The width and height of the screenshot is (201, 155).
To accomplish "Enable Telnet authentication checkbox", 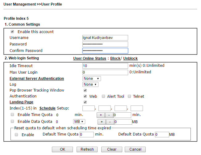I will [129, 96].
